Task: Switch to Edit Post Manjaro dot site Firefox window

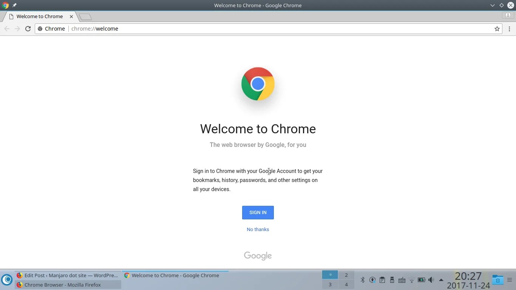Action: tap(68, 275)
